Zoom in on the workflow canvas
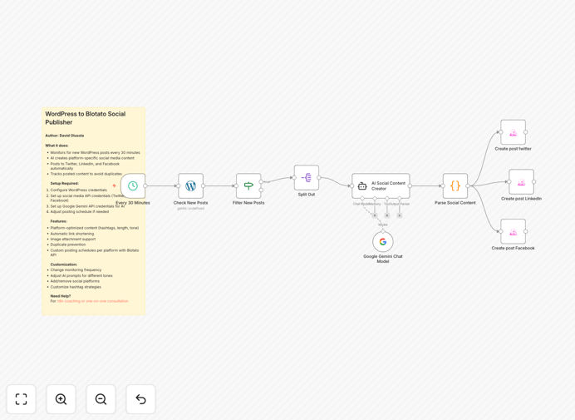Viewport: 575px width, 420px height. point(61,399)
